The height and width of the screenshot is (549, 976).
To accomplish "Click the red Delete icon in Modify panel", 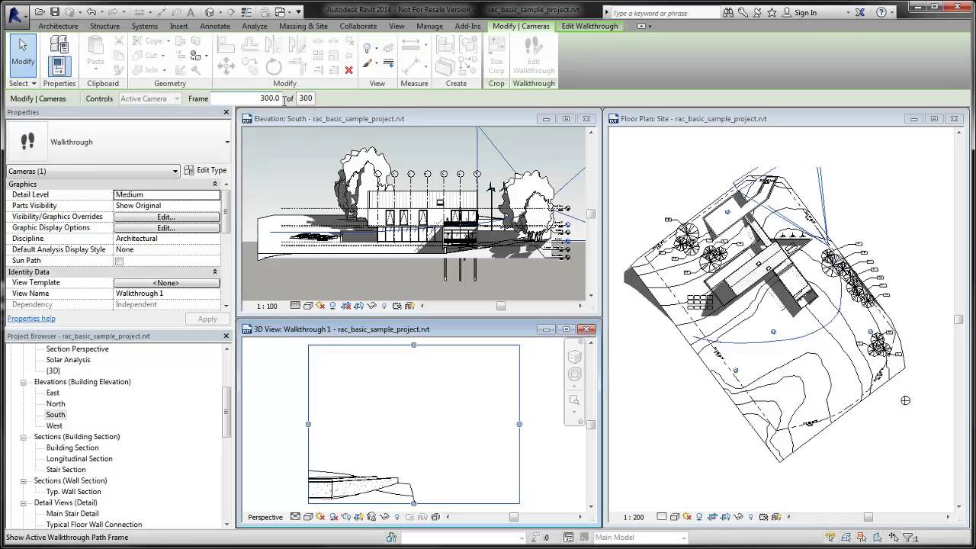I will pyautogui.click(x=349, y=69).
